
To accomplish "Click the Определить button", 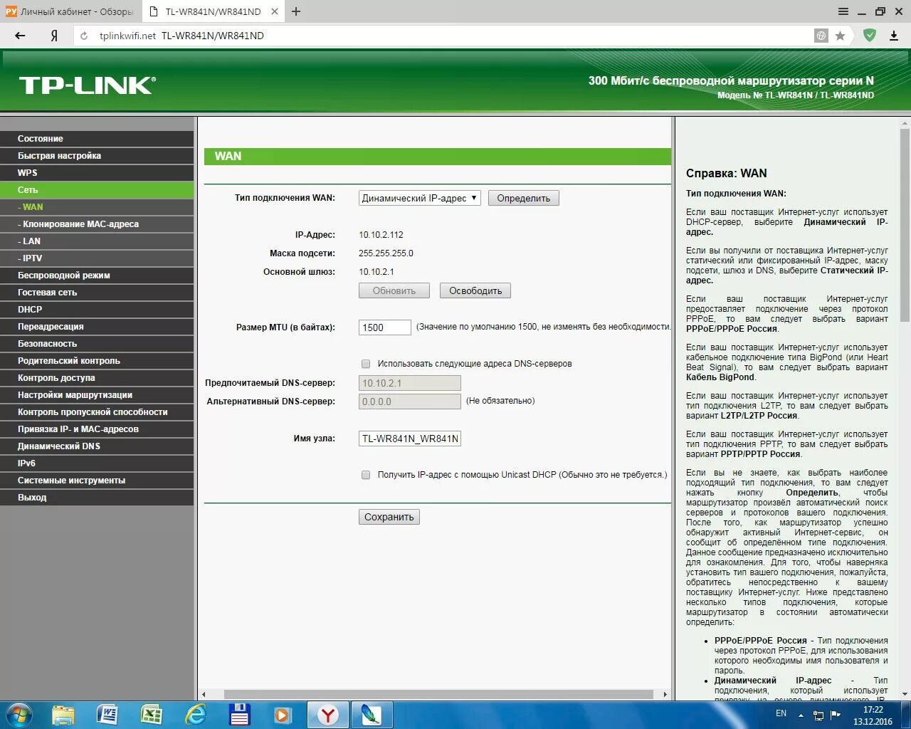I will click(x=524, y=198).
